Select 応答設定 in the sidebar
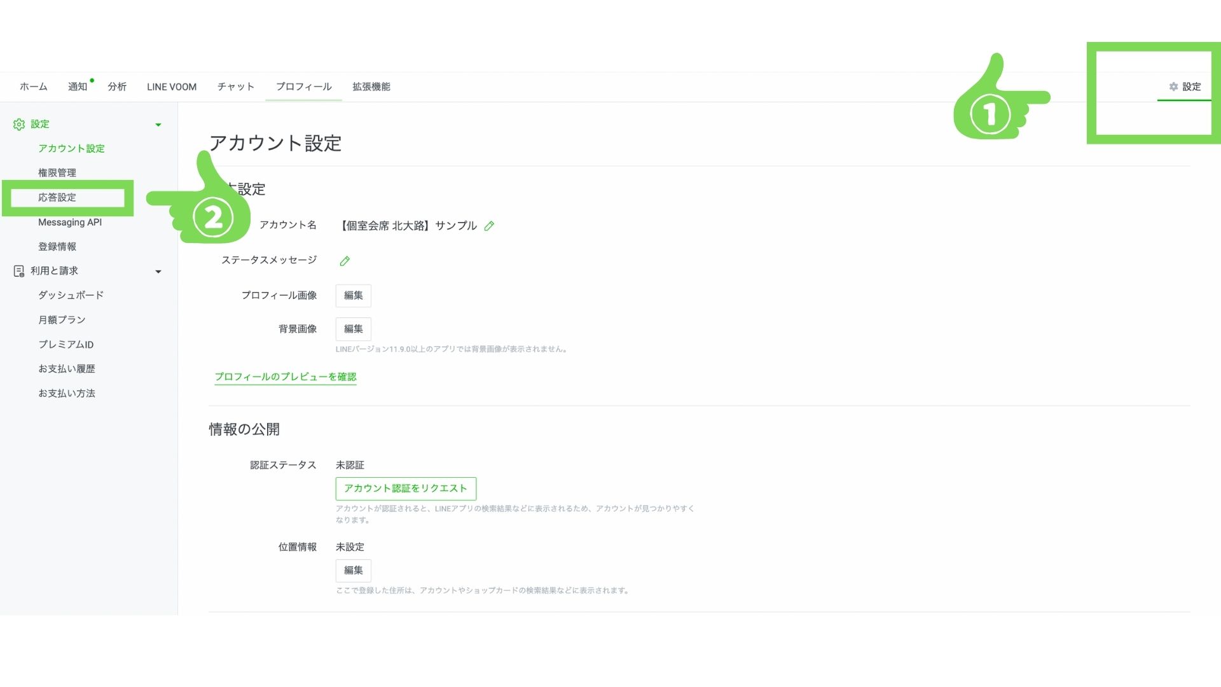The height and width of the screenshot is (687, 1221). 57,197
